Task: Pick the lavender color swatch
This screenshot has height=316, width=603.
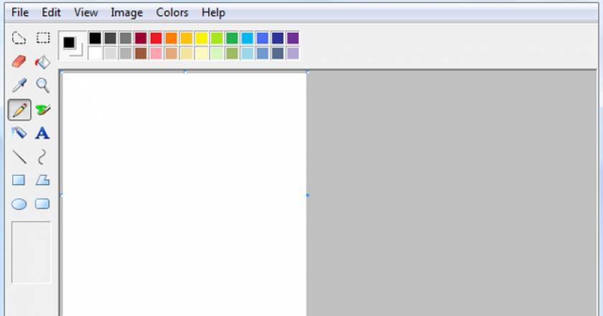Action: coord(293,53)
